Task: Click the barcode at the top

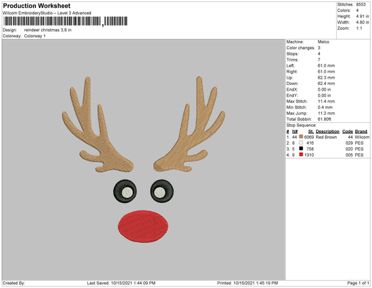Action: tap(66, 21)
